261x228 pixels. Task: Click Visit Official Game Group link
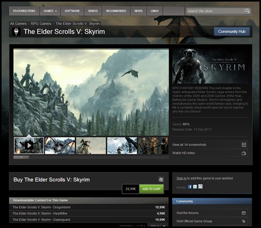[194, 221]
